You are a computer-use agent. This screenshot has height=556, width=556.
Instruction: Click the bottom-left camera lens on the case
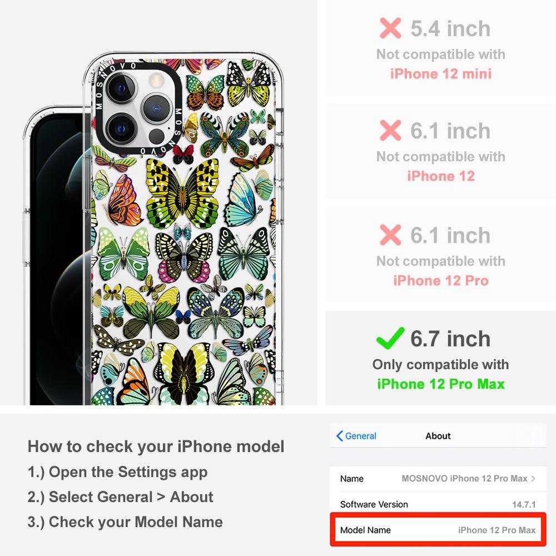(x=121, y=128)
